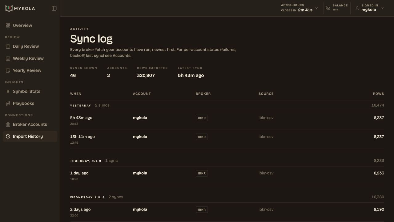Collapse the sidebar panel toggle
This screenshot has width=394, height=222.
54,8
